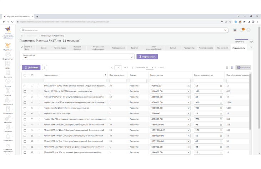This screenshot has width=261, height=169.
Task: Open row 1 BRANOLIND actions menu
Action: tap(39, 86)
